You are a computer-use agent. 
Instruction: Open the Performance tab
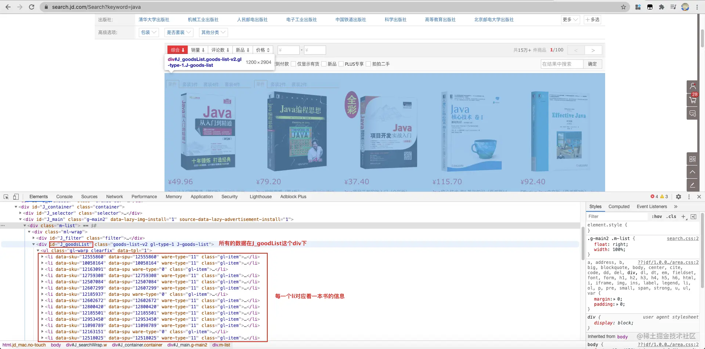[x=144, y=197]
